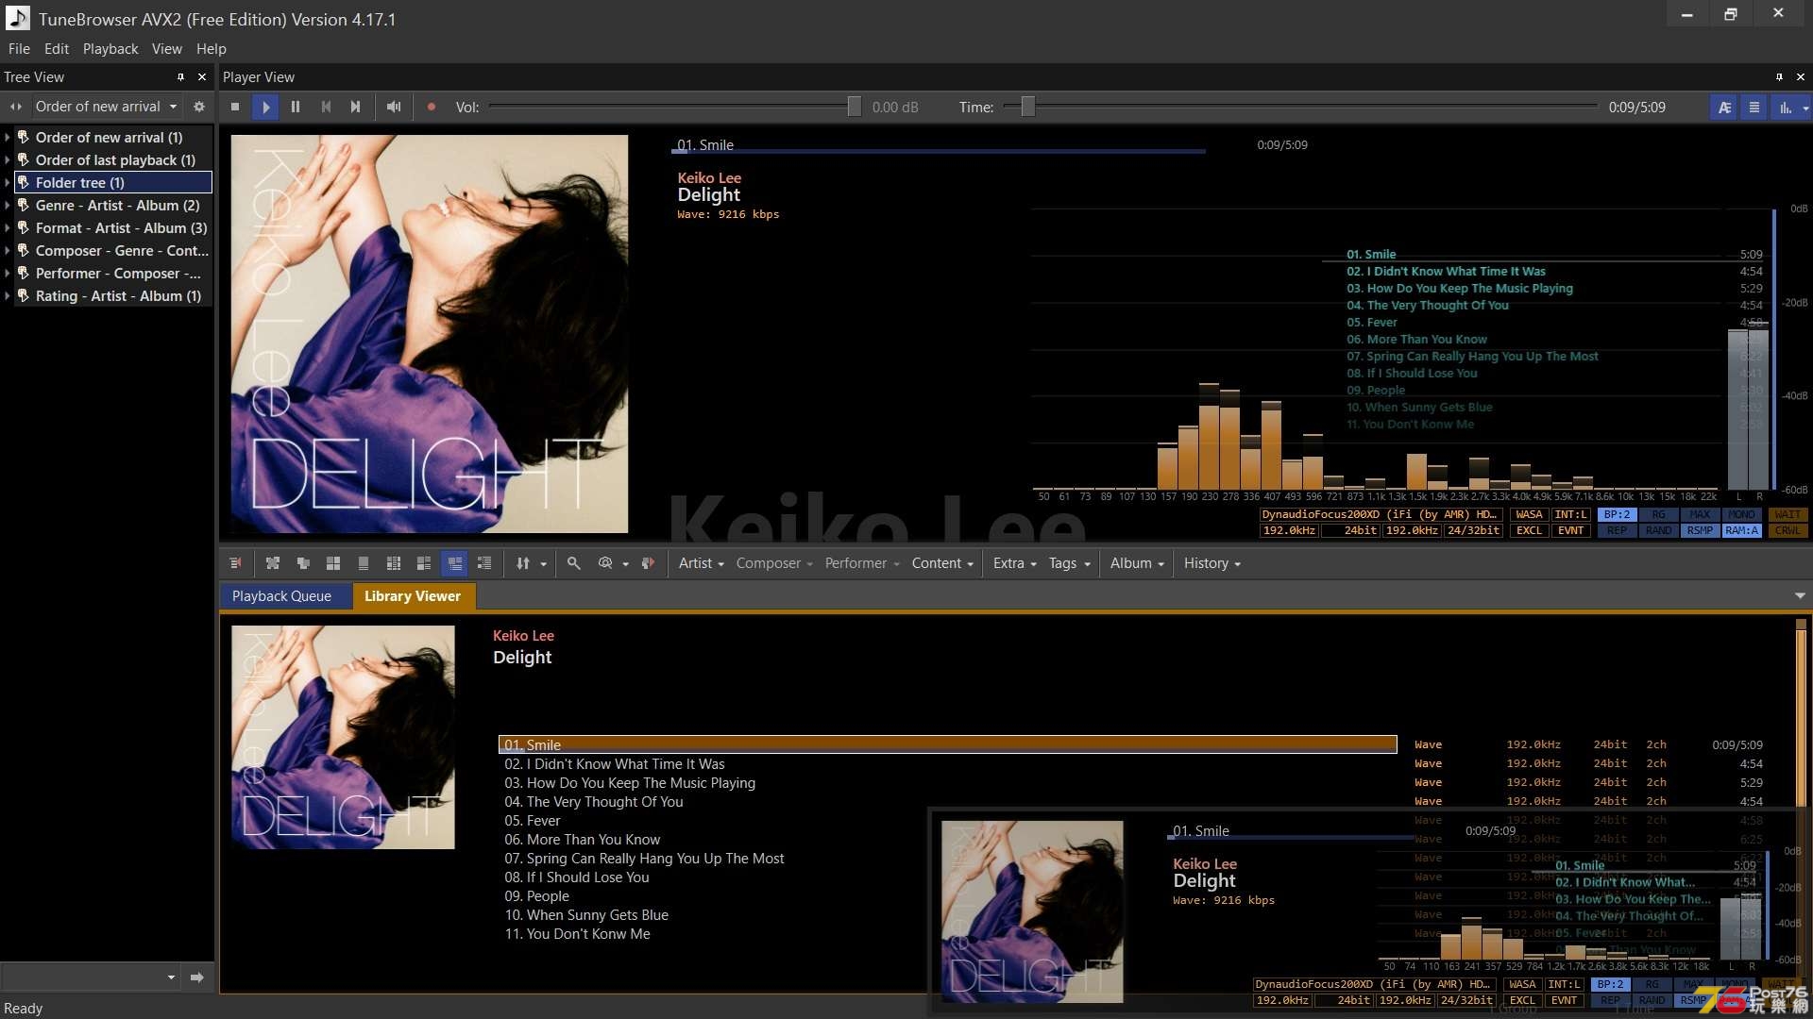This screenshot has height=1019, width=1813.
Task: Click the EVNT event mode icon
Action: click(x=1569, y=530)
